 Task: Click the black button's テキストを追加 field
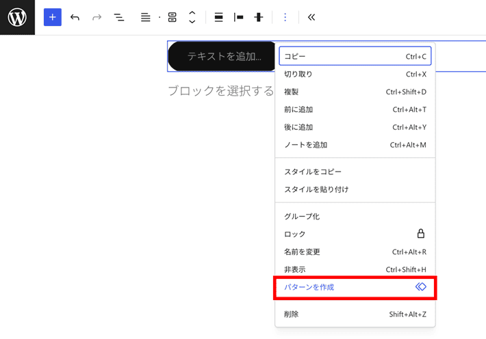(225, 56)
